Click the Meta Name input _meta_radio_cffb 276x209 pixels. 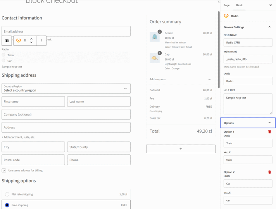[248, 59]
